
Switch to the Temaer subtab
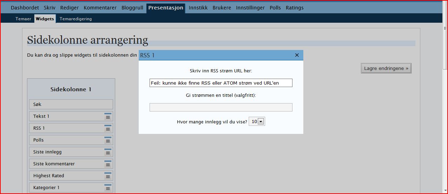pos(23,19)
